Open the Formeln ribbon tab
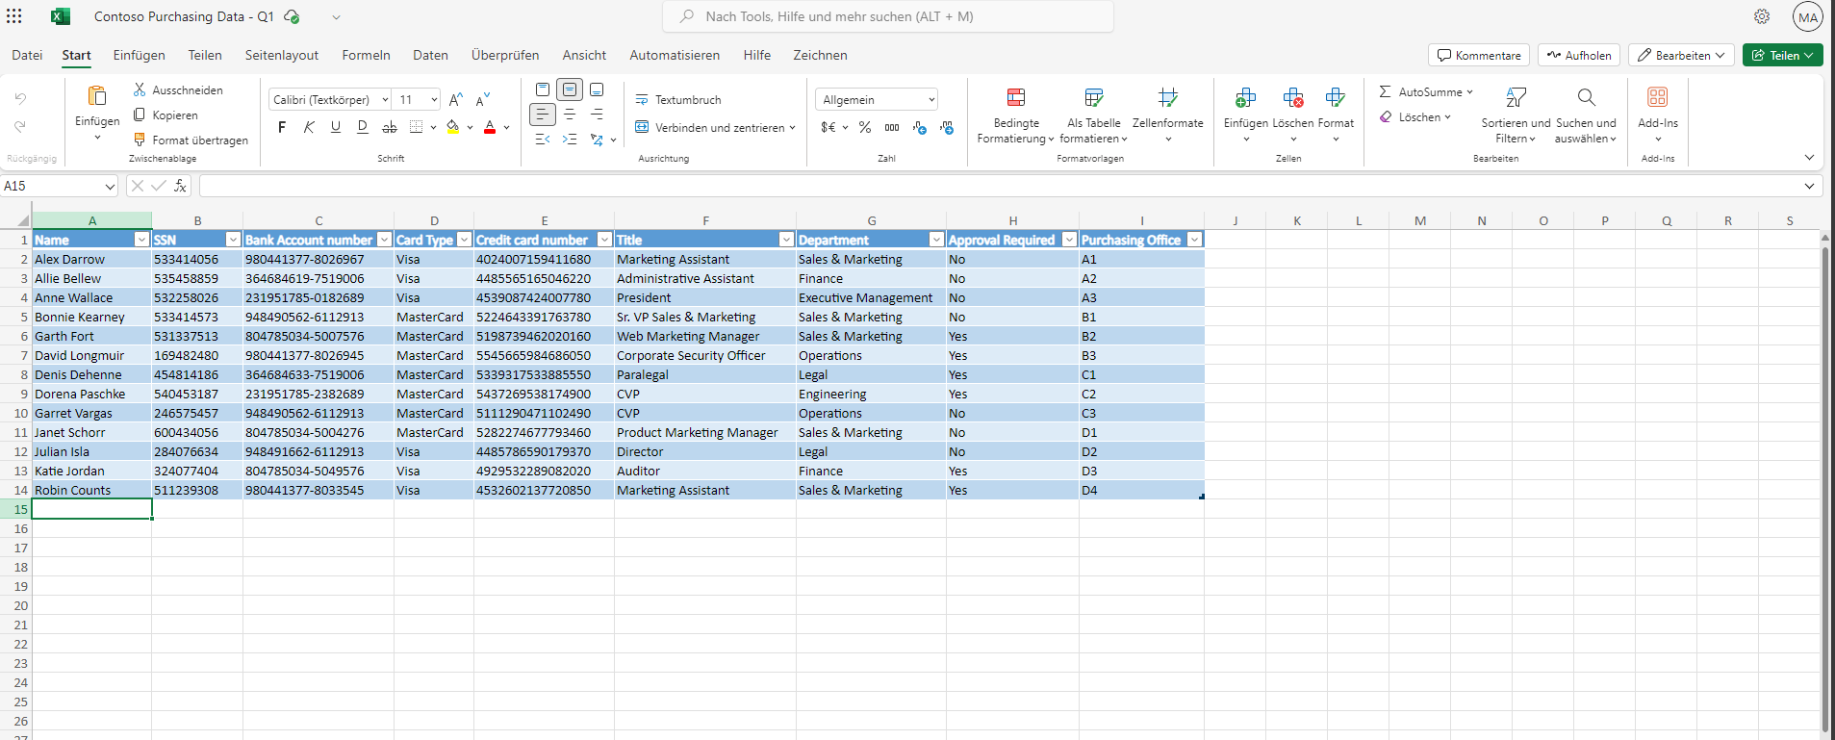 [366, 55]
